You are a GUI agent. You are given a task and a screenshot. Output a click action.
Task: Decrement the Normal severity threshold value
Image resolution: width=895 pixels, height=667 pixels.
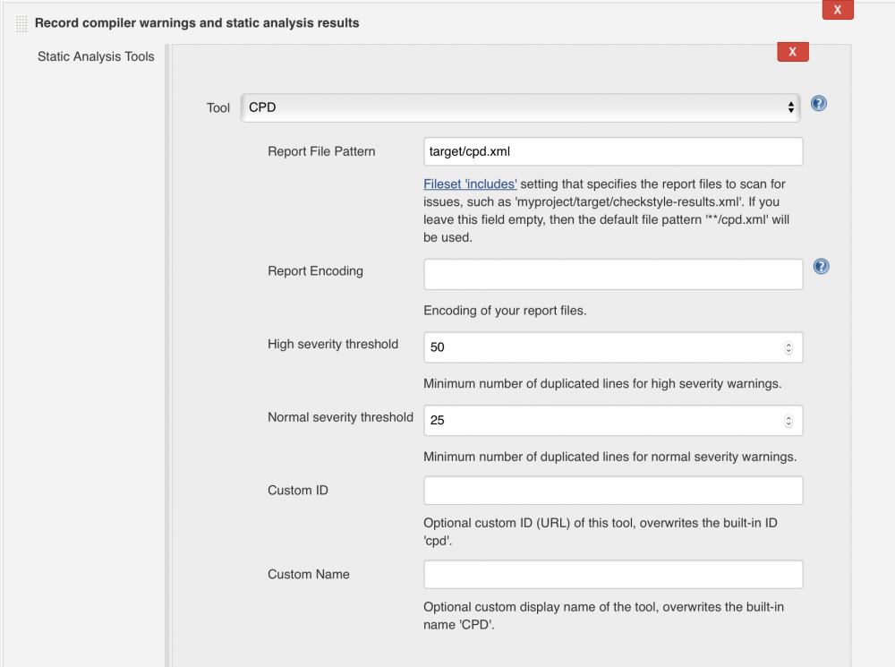(x=789, y=423)
